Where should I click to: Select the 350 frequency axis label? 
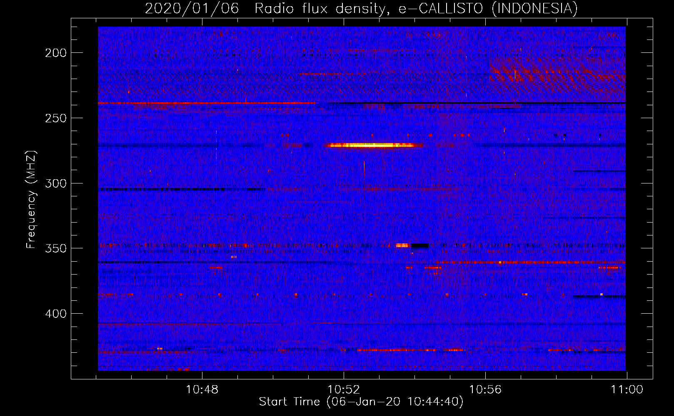(56, 248)
